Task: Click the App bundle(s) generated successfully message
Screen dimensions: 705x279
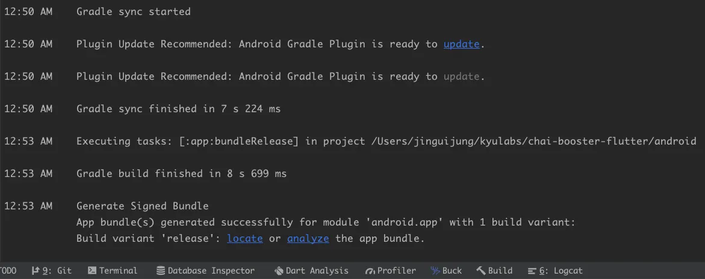Action: [326, 222]
